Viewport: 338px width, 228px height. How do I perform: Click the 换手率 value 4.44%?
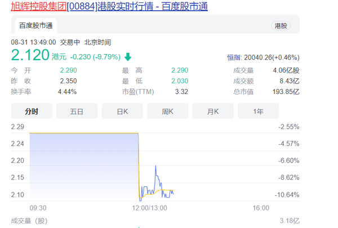[67, 92]
